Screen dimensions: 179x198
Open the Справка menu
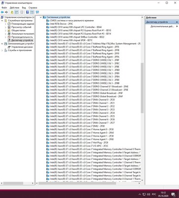point(33,7)
